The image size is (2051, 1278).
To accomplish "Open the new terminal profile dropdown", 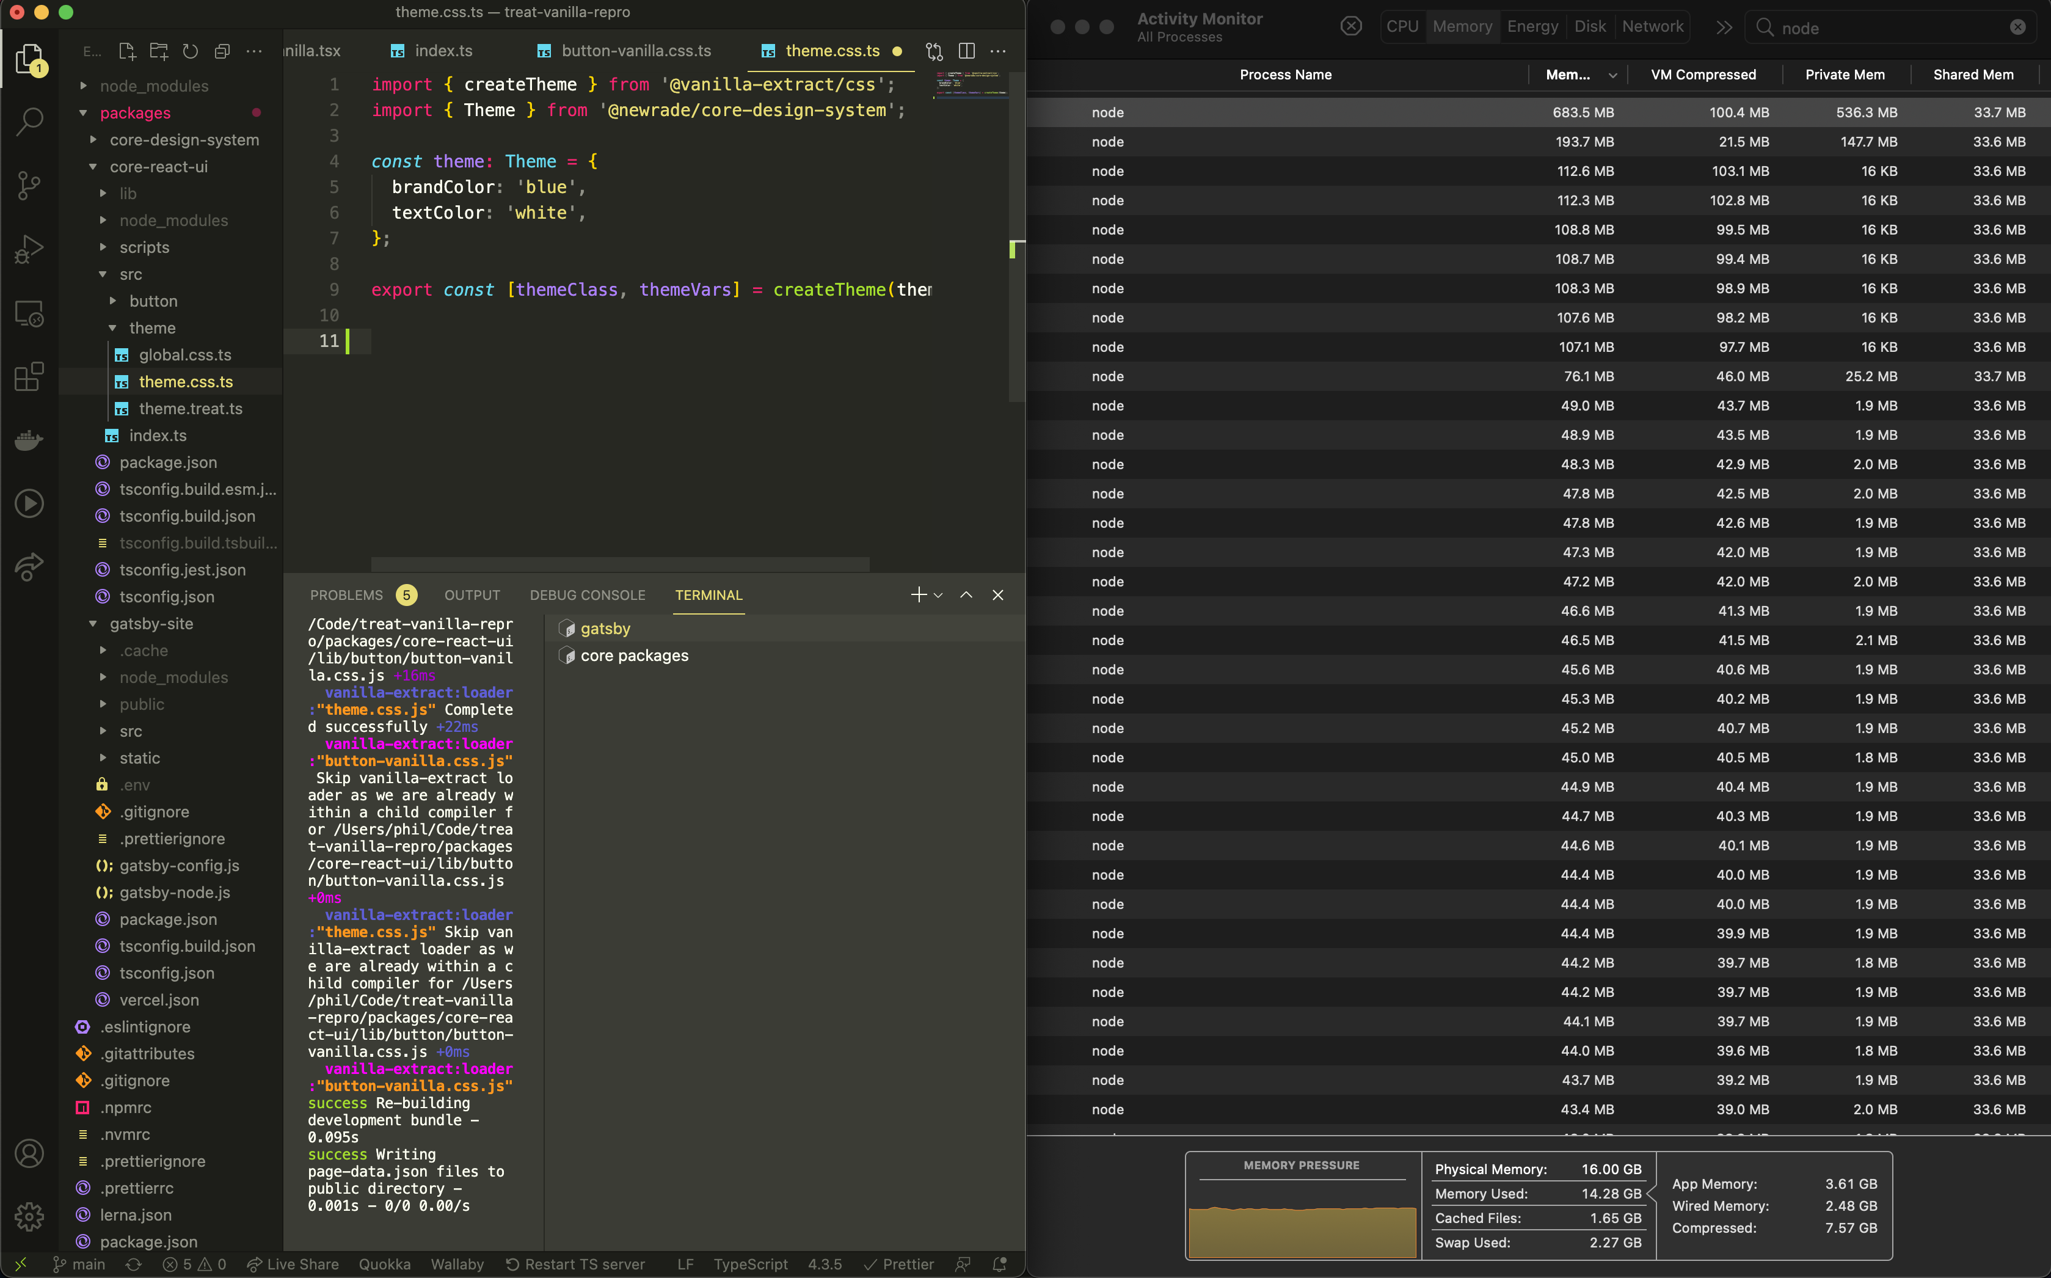I will pyautogui.click(x=938, y=594).
